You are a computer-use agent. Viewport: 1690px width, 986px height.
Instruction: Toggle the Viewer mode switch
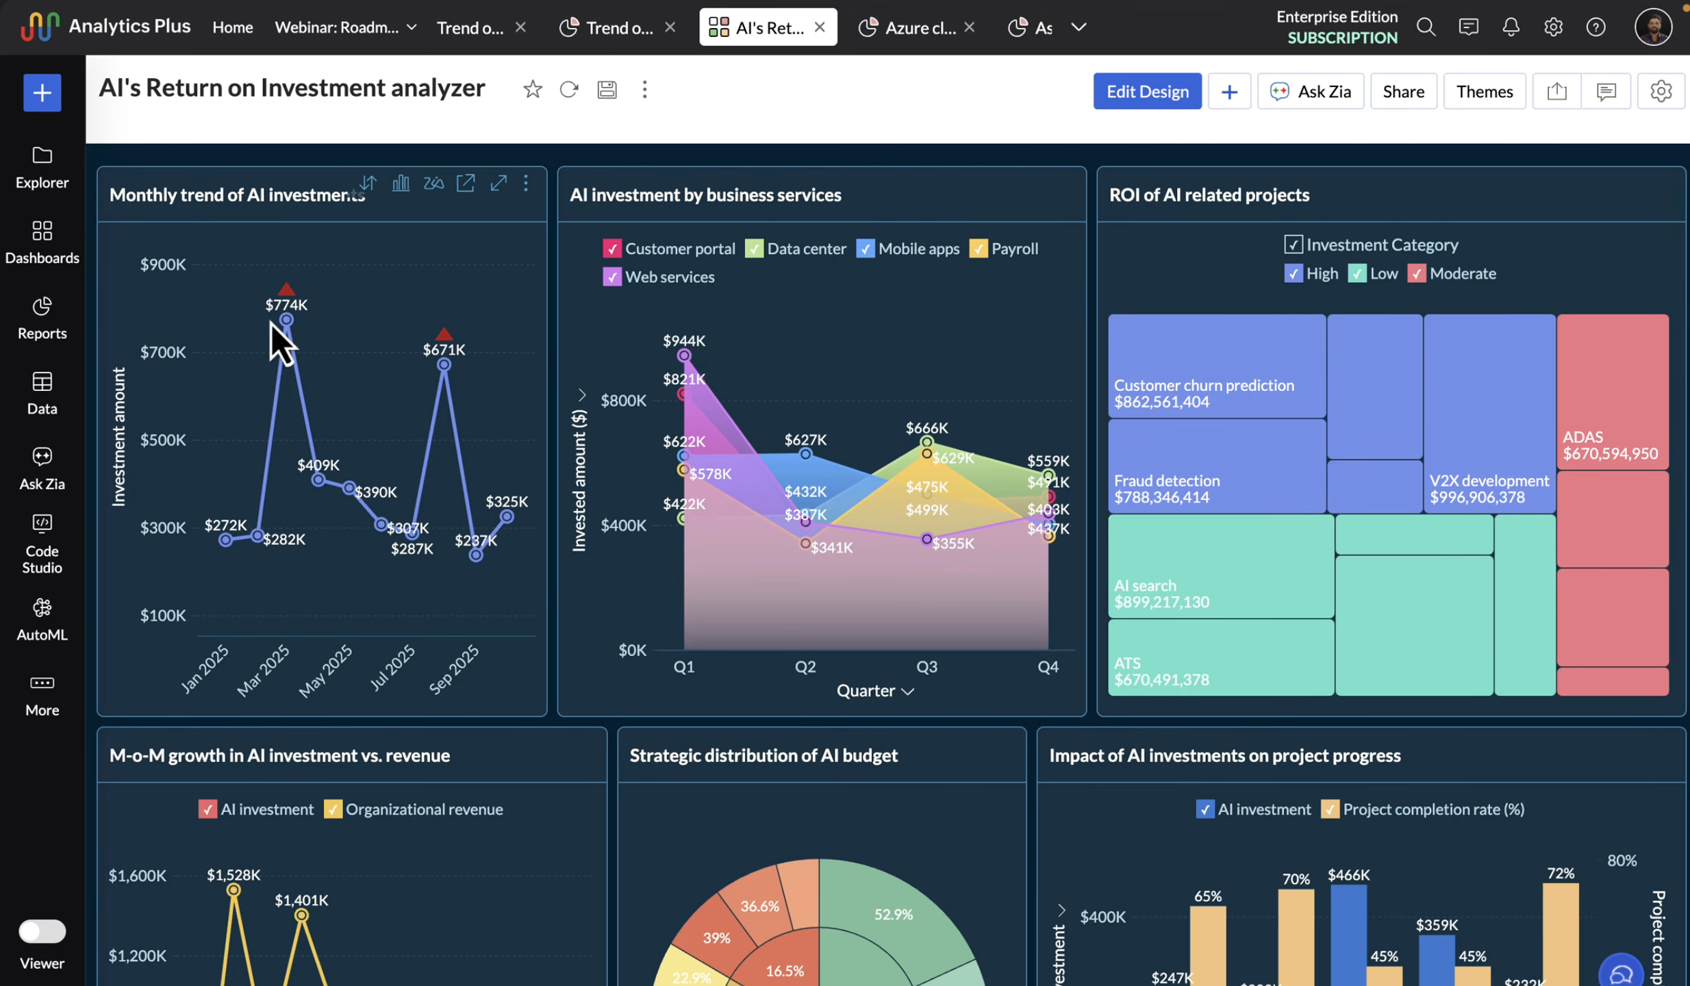click(42, 931)
